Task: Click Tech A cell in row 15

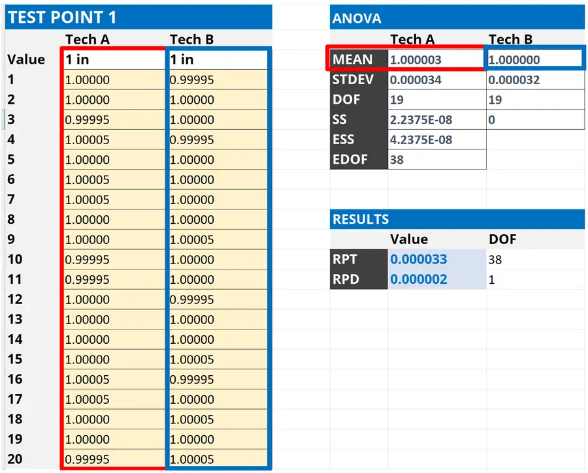Action: (114, 359)
